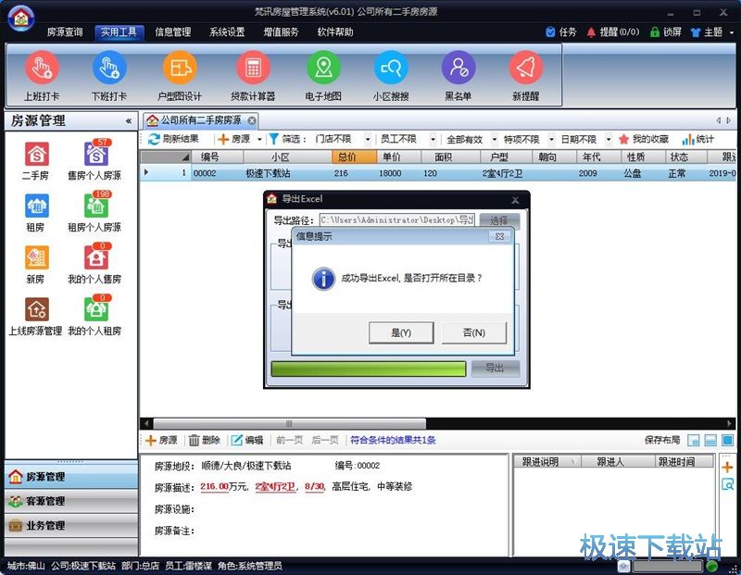Open the 日期不限 date dropdown
This screenshot has width=741, height=575.
click(x=609, y=140)
